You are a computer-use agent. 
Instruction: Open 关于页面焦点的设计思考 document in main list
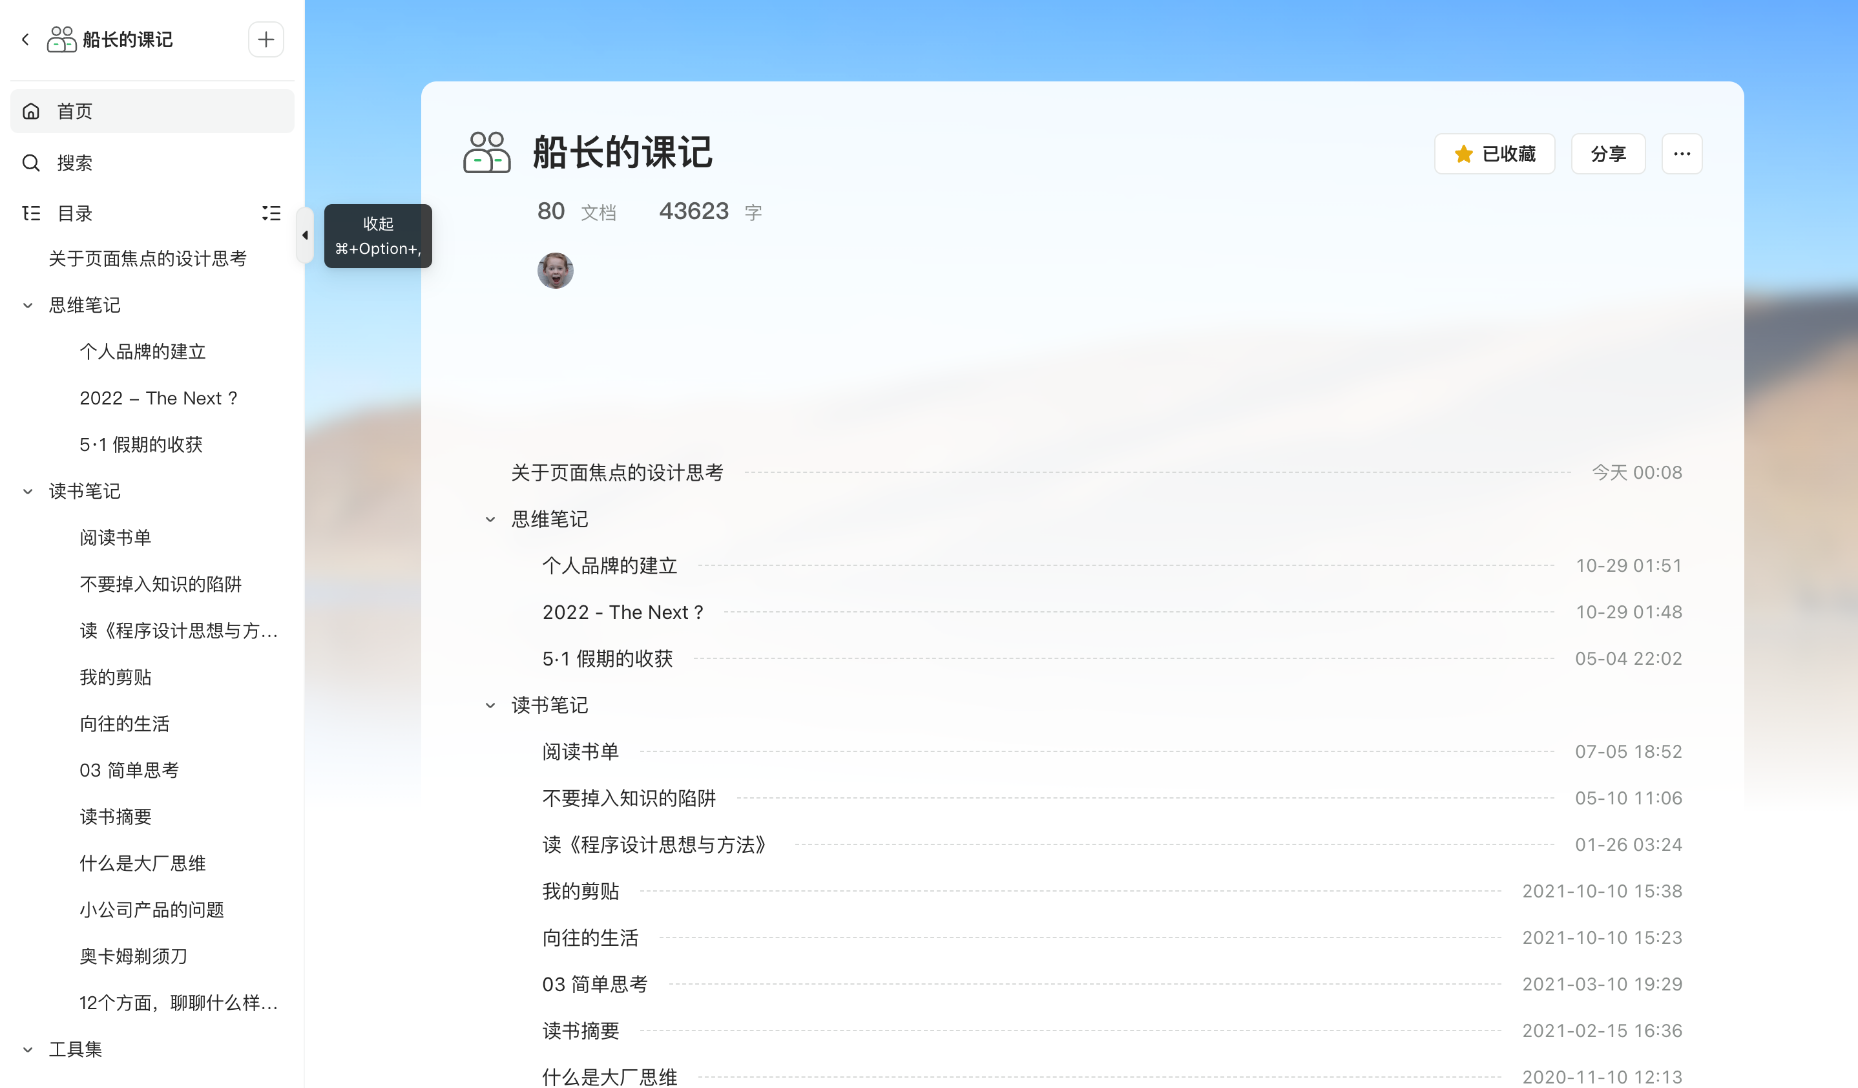click(617, 472)
